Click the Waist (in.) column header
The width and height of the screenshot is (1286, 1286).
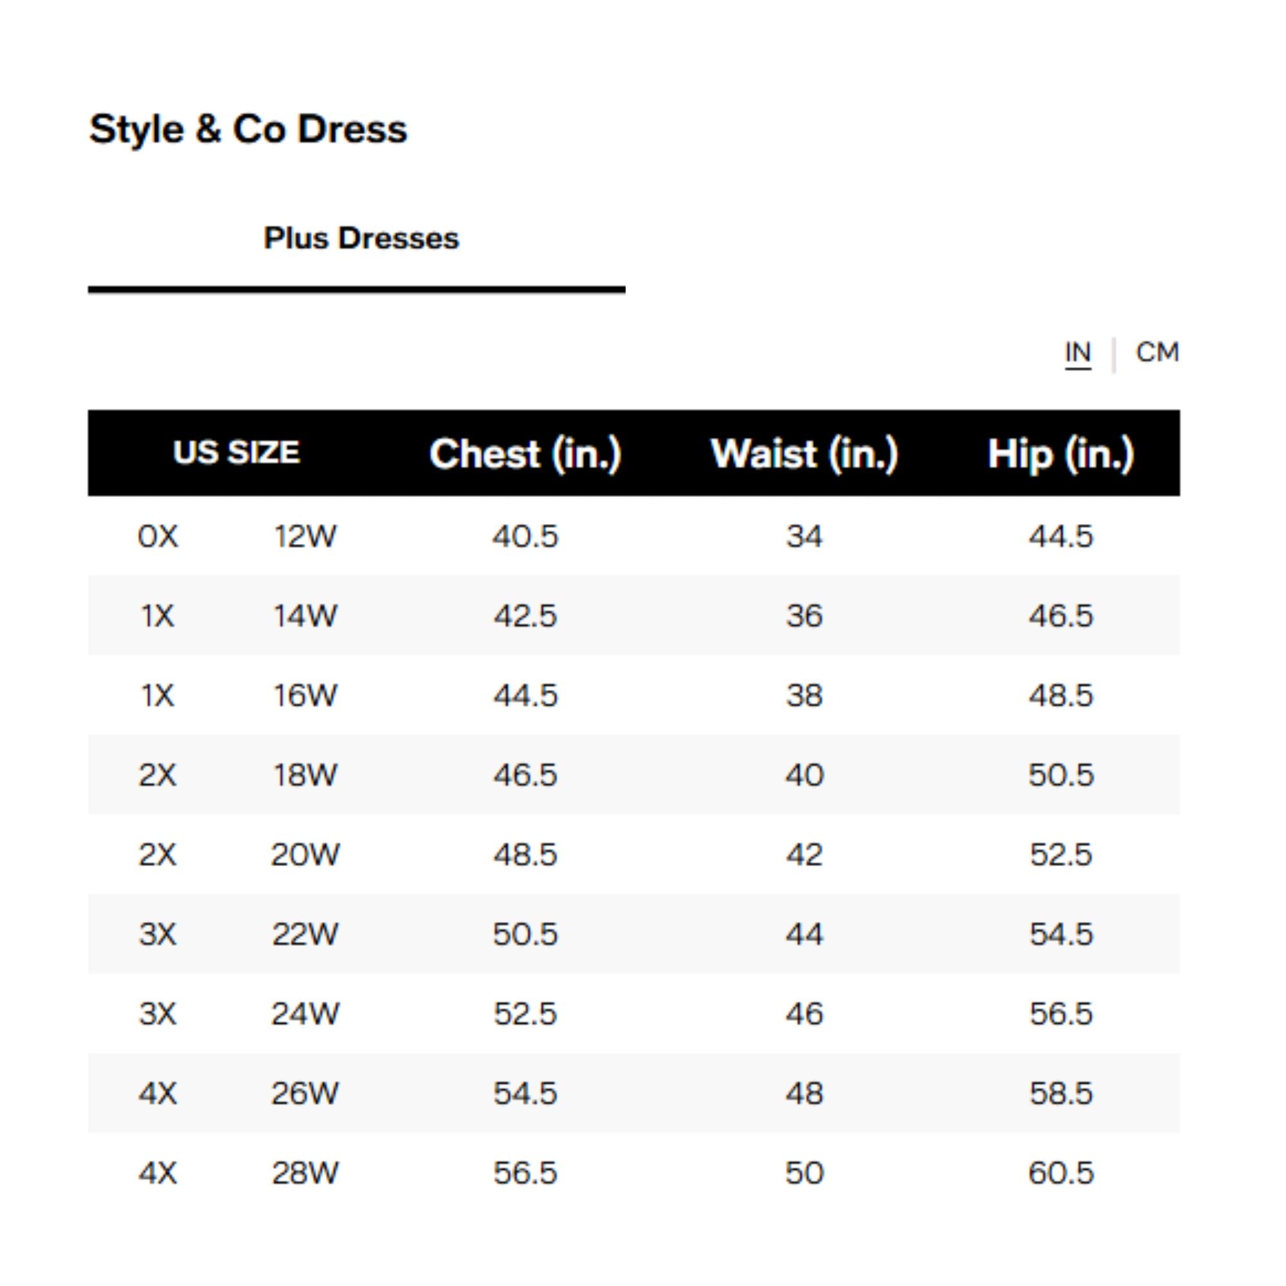click(804, 454)
